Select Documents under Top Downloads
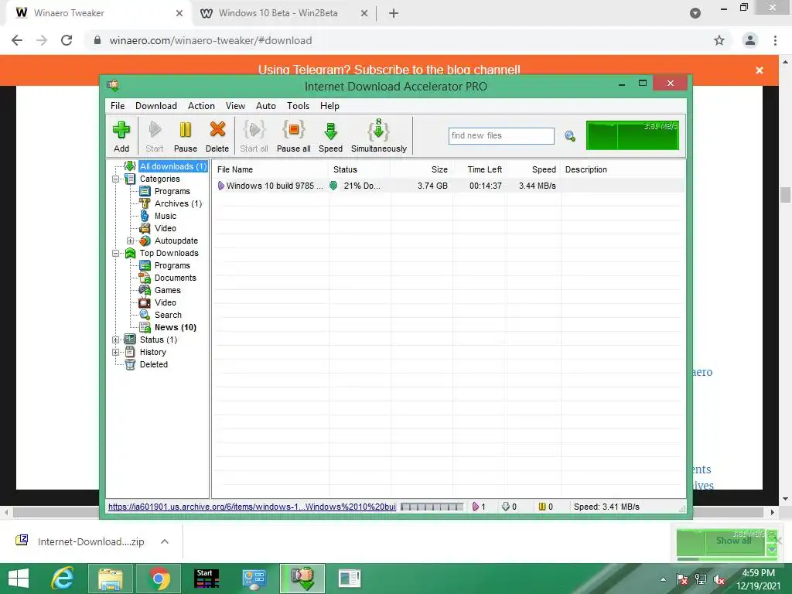The image size is (792, 594). (176, 278)
